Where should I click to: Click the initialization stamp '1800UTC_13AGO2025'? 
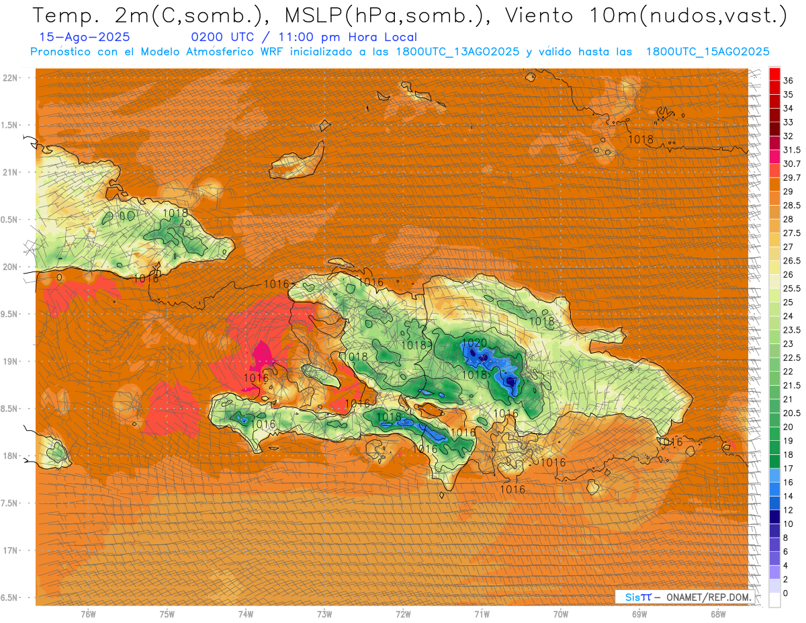pos(457,52)
